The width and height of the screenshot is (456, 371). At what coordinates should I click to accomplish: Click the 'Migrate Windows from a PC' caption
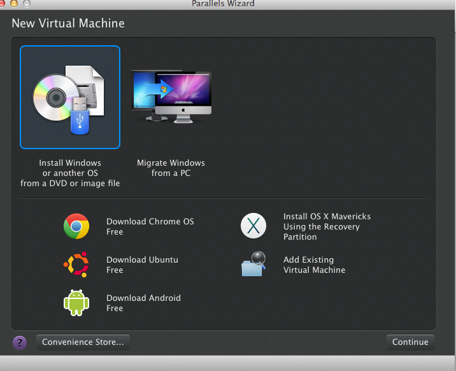171,168
